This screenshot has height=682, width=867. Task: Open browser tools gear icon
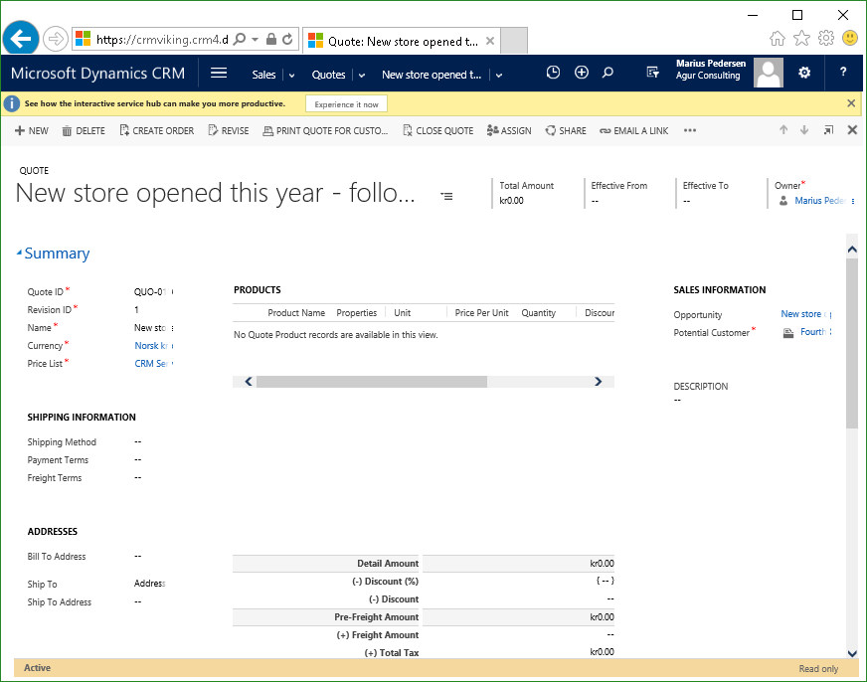pos(825,38)
